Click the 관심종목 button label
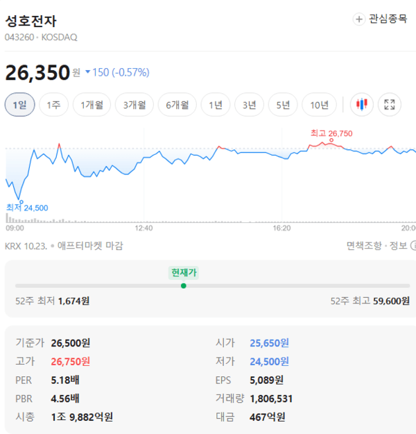This screenshot has height=434, width=416. tap(388, 19)
